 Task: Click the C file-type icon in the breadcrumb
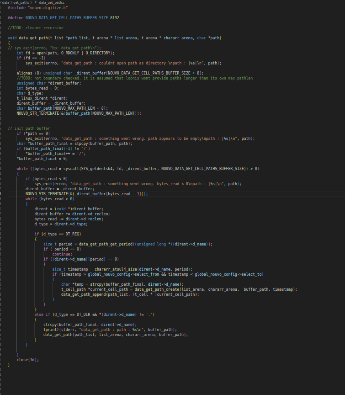click(36, 2)
